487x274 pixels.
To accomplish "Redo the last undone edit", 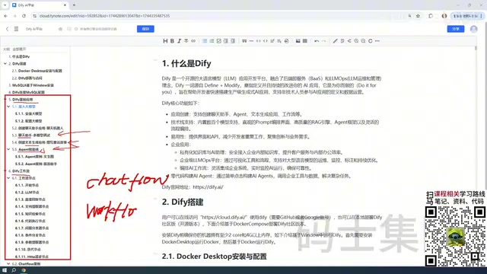I will click(x=323, y=41).
